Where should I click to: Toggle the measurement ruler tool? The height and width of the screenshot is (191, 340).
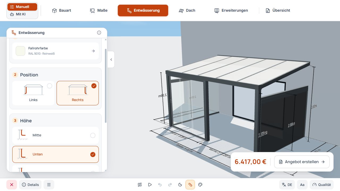(x=190, y=185)
